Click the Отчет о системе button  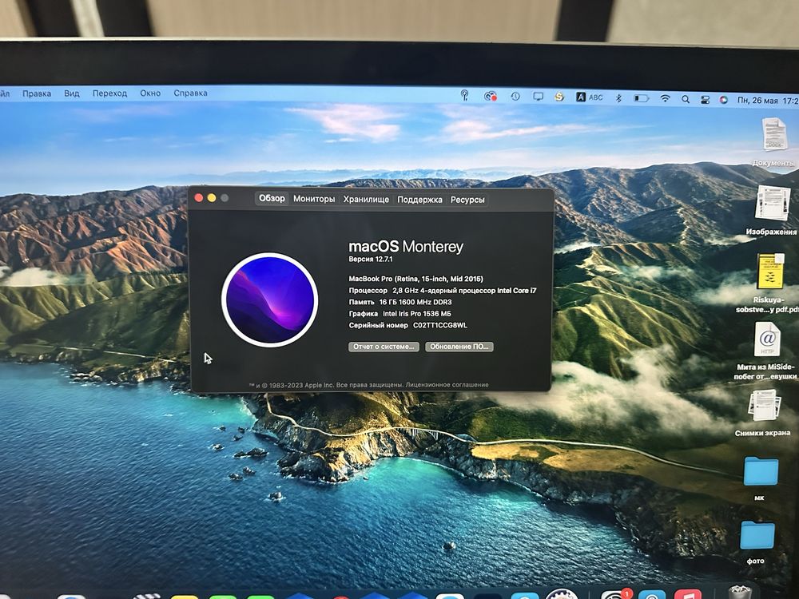384,347
